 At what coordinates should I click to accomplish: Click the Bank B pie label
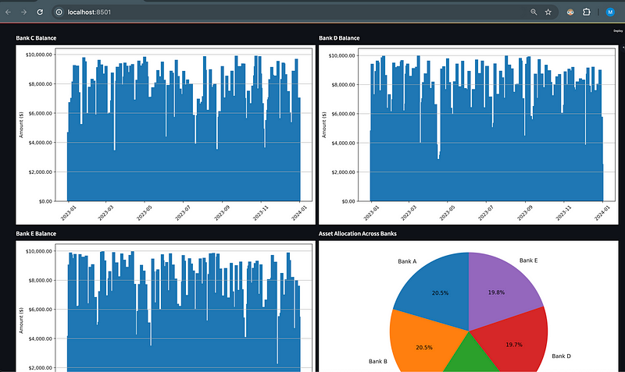(x=378, y=361)
